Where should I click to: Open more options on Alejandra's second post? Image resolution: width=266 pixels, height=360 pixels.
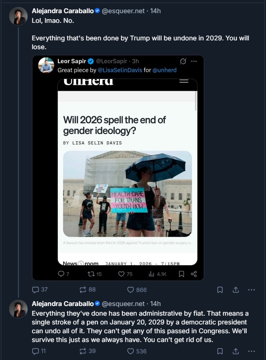251,351
